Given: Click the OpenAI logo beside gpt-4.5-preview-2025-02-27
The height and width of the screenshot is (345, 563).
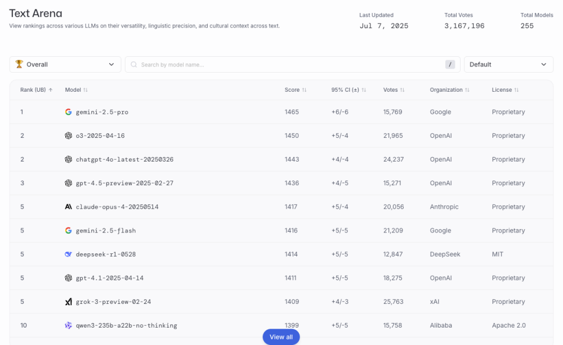Looking at the screenshot, I should pyautogui.click(x=68, y=183).
